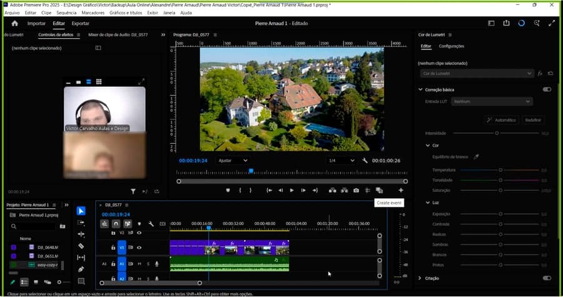Open timeline display settings wrench

click(151, 224)
